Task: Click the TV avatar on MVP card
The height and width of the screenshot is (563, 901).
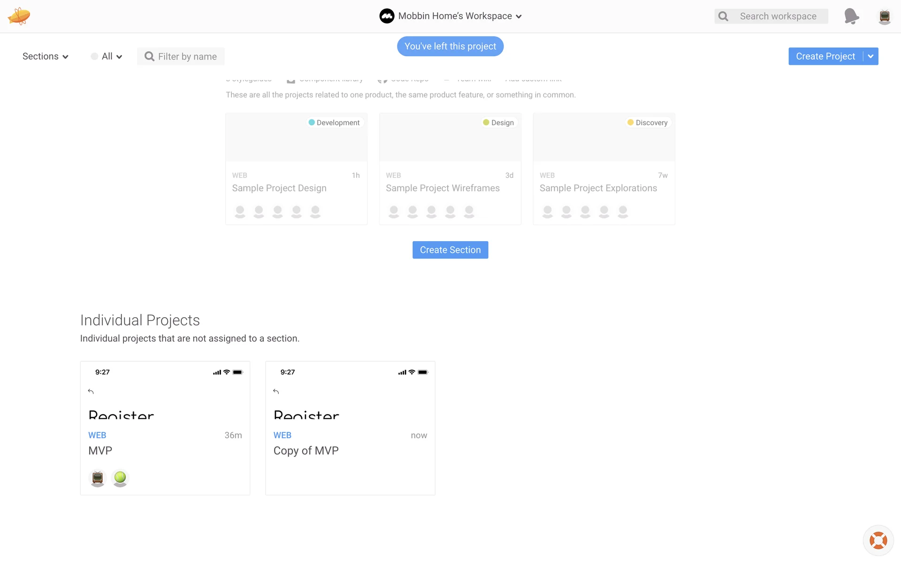Action: coord(98,478)
